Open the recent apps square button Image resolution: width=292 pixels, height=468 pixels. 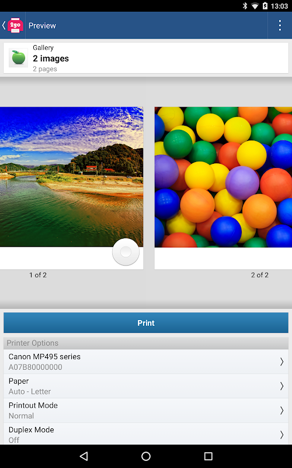[208, 456]
